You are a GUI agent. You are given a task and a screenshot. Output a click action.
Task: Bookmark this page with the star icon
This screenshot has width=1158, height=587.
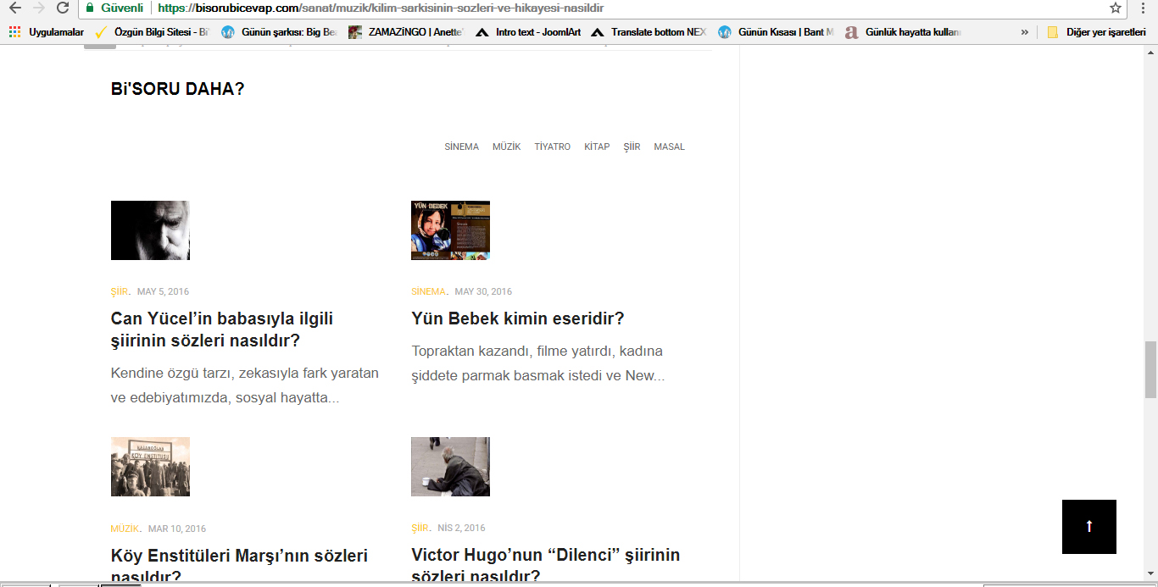tap(1116, 8)
